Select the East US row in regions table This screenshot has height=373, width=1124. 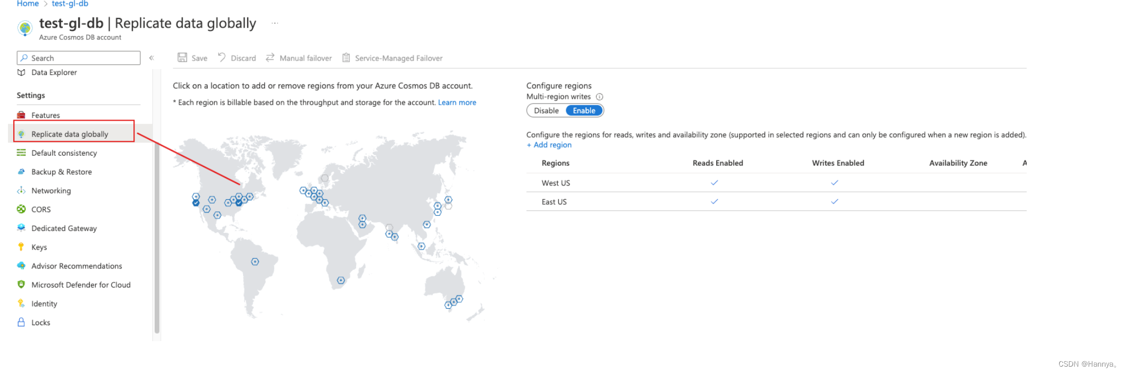point(776,201)
